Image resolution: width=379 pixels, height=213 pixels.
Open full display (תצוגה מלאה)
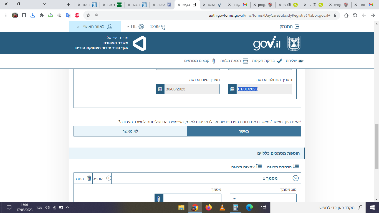(234, 61)
